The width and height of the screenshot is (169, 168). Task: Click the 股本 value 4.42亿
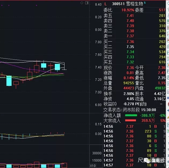click(160, 94)
